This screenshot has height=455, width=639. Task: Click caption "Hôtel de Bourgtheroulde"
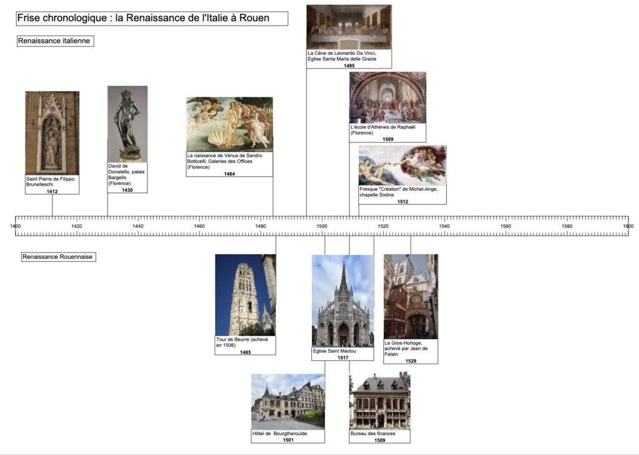(x=280, y=433)
